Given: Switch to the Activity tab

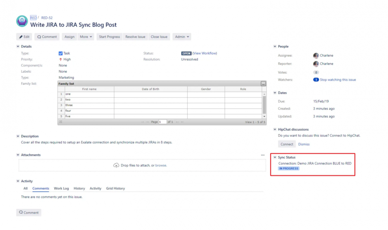Looking at the screenshot, I should pos(96,189).
